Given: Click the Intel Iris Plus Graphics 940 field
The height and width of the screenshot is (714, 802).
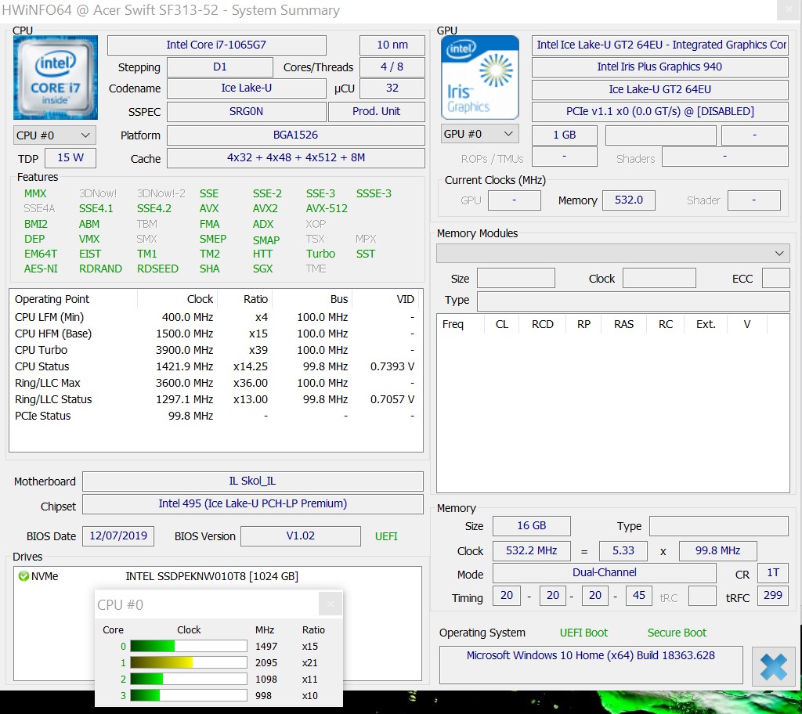Looking at the screenshot, I should coord(659,67).
